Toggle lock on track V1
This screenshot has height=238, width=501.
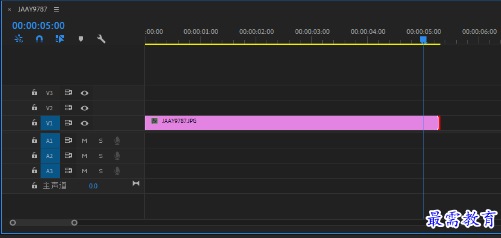pos(35,123)
